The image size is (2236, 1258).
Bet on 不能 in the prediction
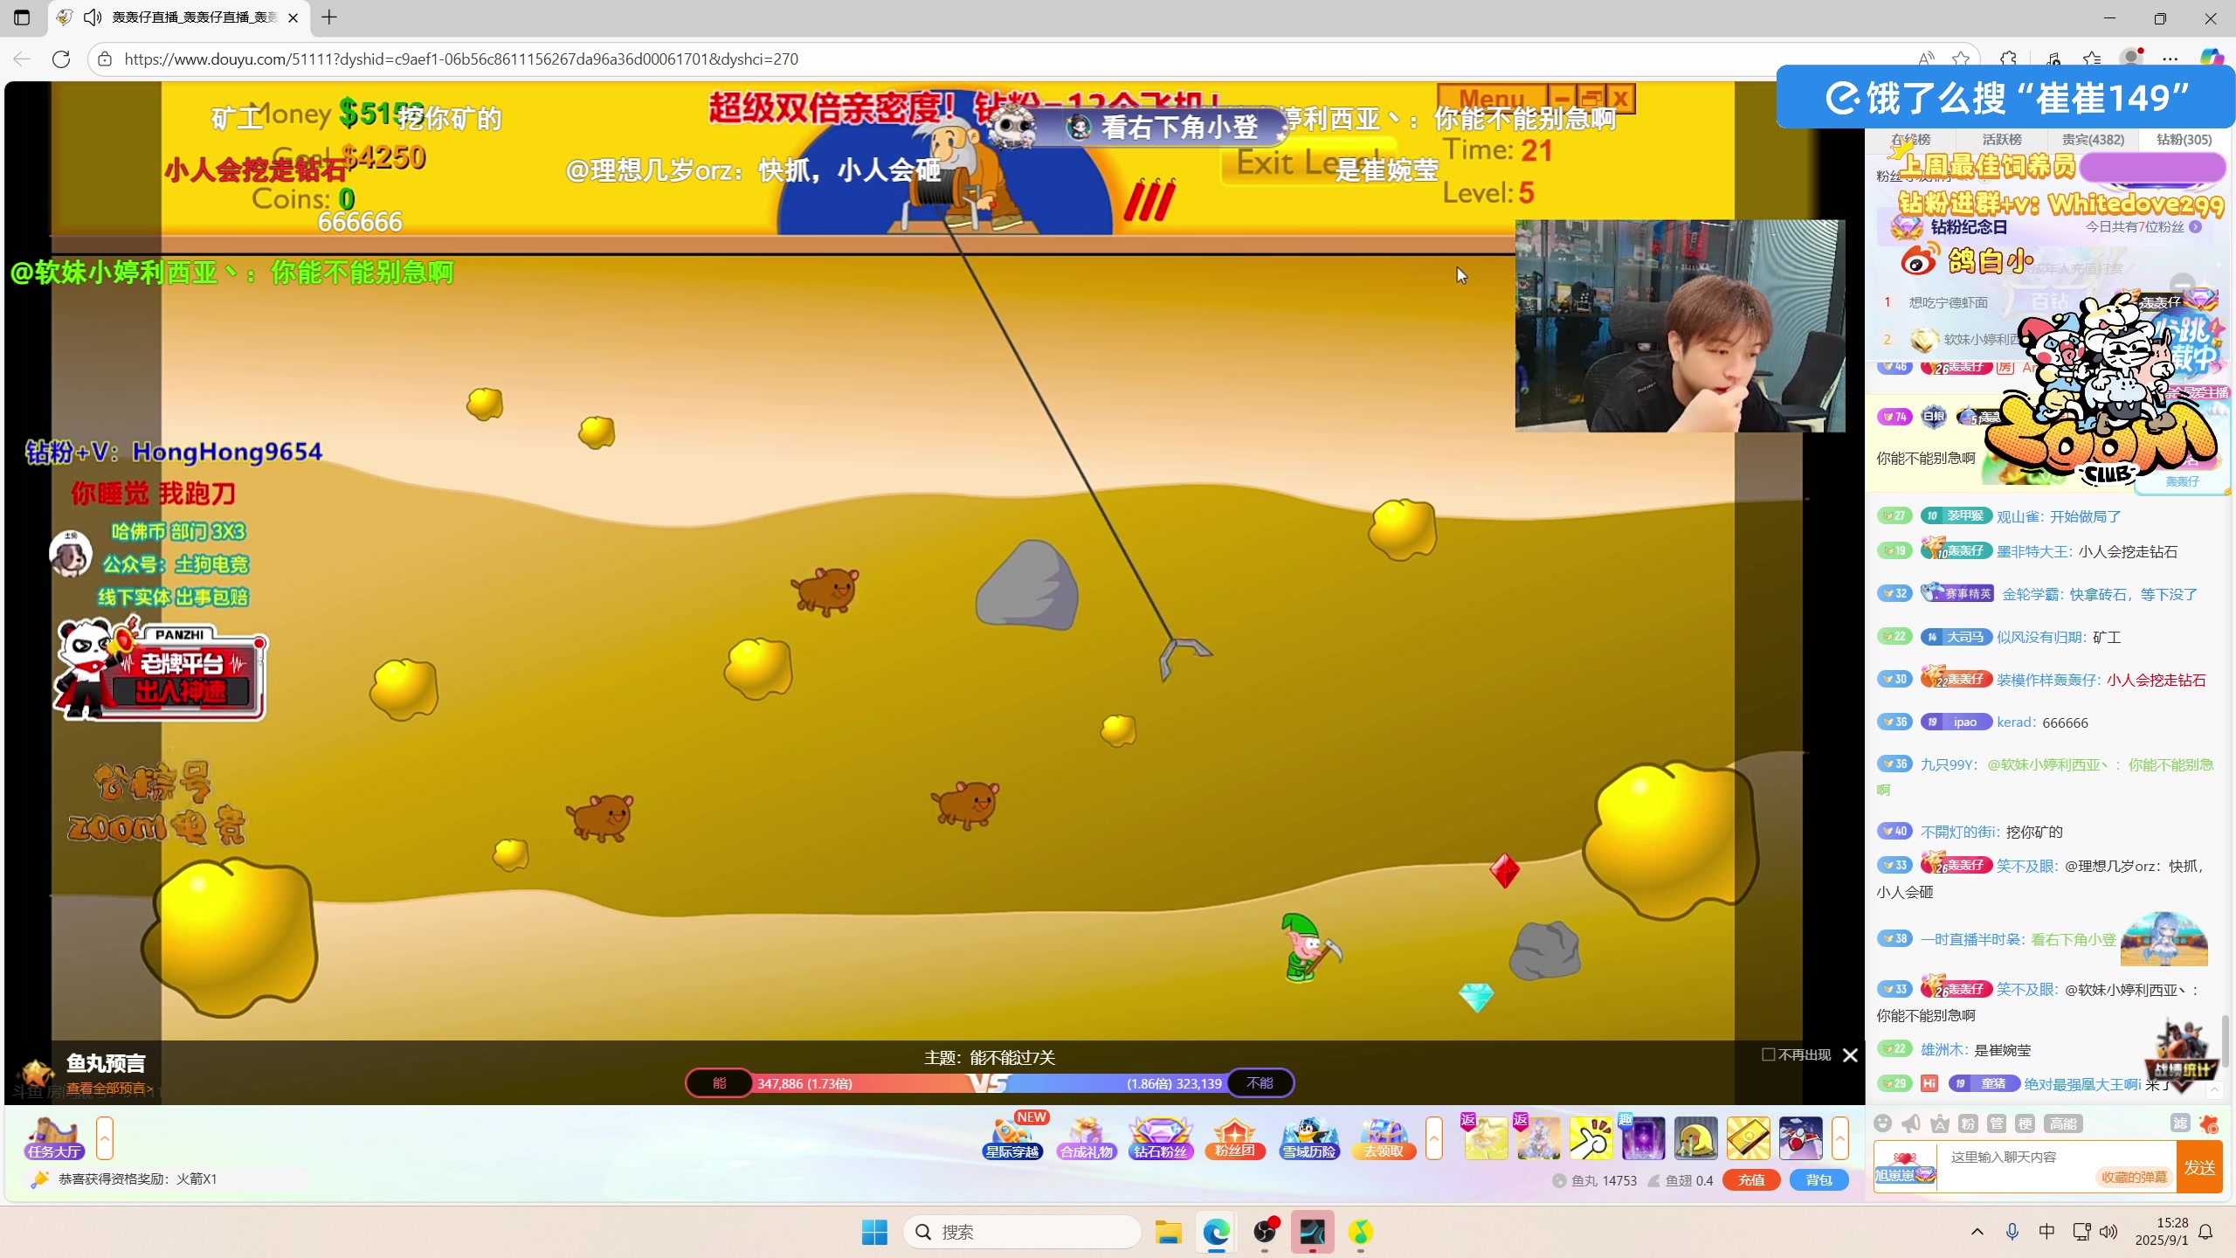point(1259,1083)
